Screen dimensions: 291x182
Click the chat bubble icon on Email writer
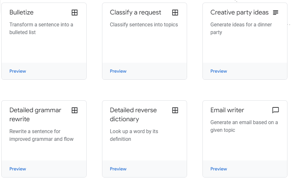tap(276, 110)
